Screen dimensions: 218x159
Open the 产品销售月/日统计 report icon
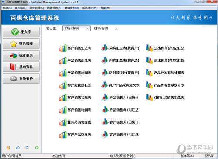click(105, 97)
